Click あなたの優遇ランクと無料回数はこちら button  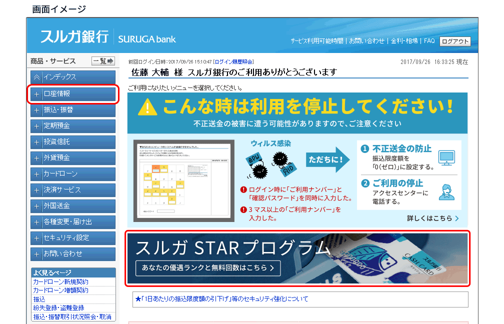click(208, 268)
